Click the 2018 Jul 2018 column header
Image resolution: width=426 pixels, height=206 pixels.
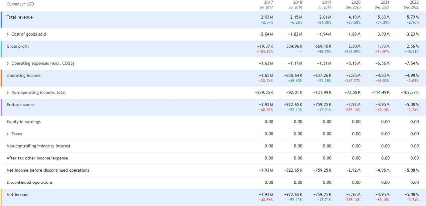point(296,5)
